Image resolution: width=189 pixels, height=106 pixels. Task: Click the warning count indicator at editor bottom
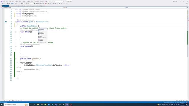click(x=13, y=100)
